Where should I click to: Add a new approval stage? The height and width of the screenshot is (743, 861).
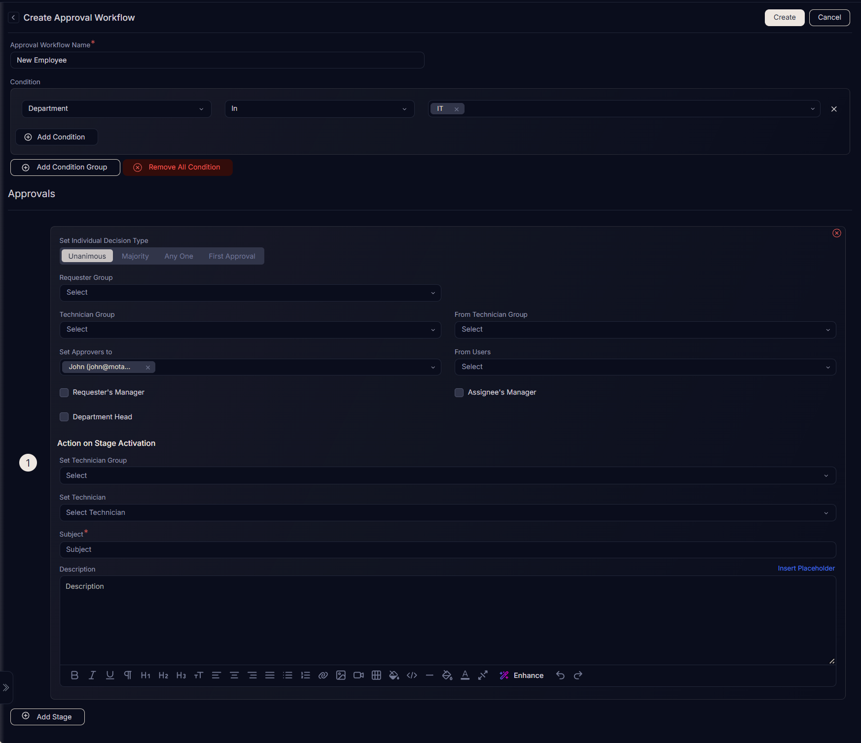click(x=47, y=717)
